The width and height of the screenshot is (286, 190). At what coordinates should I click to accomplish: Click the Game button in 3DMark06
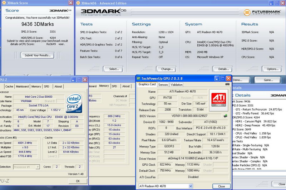[x=268, y=80]
